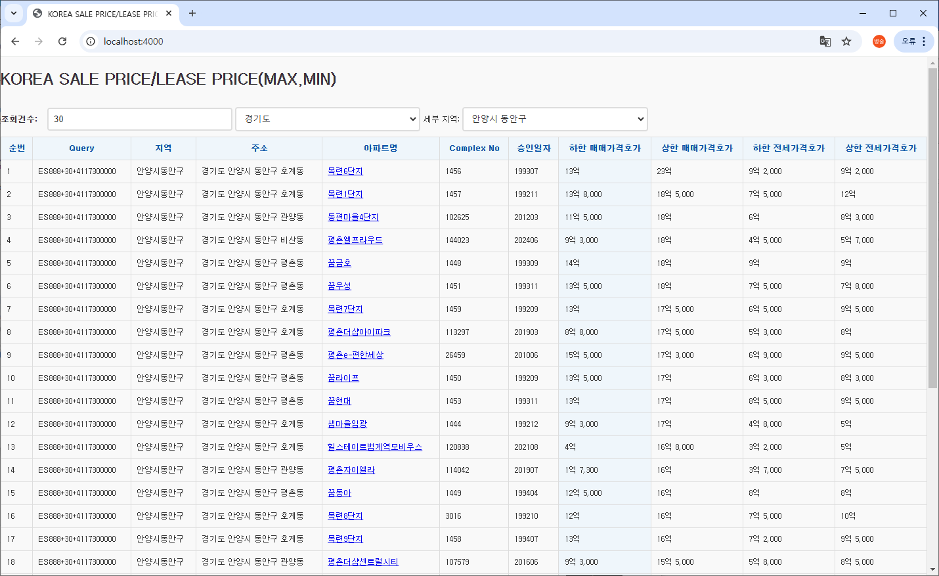Open the 경기도 province dropdown
The image size is (939, 576).
pos(328,119)
